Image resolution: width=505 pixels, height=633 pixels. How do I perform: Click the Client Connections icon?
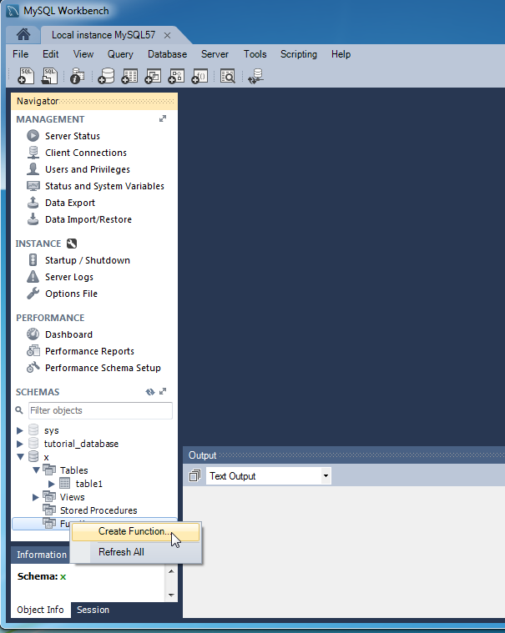[33, 153]
